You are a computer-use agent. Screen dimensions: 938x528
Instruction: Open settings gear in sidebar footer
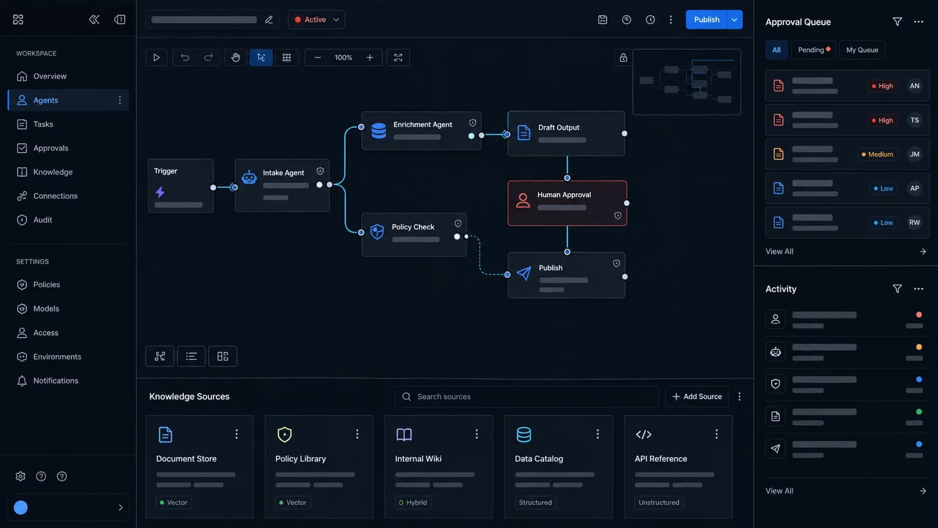(x=21, y=476)
